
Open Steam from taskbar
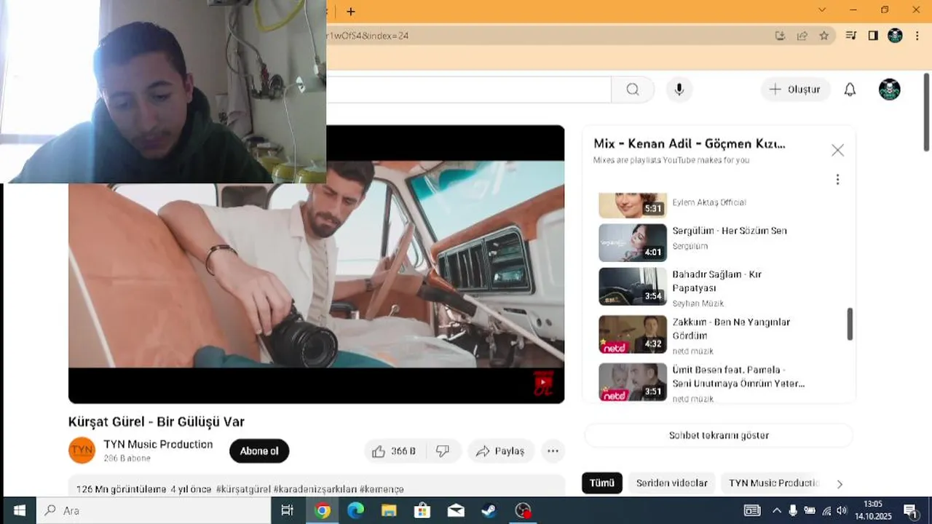click(x=489, y=511)
